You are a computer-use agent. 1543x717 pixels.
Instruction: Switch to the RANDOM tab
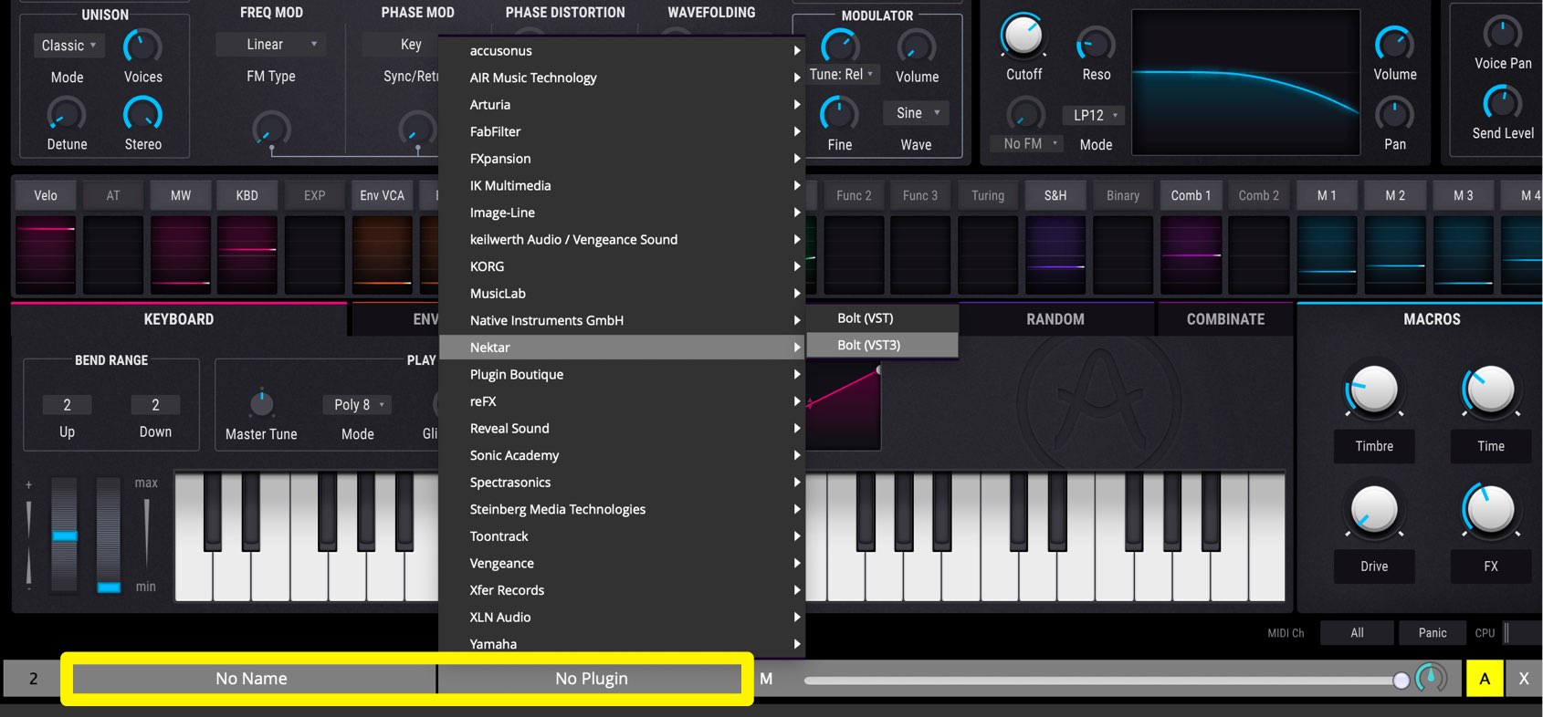click(1055, 319)
